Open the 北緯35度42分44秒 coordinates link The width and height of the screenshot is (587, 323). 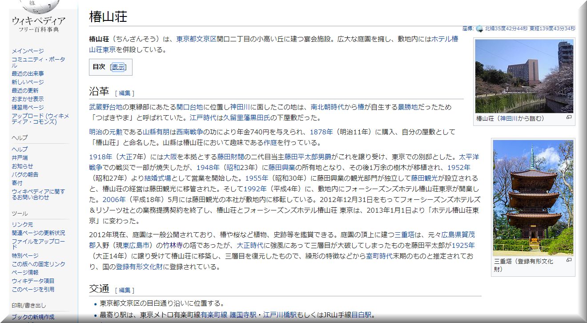[506, 28]
